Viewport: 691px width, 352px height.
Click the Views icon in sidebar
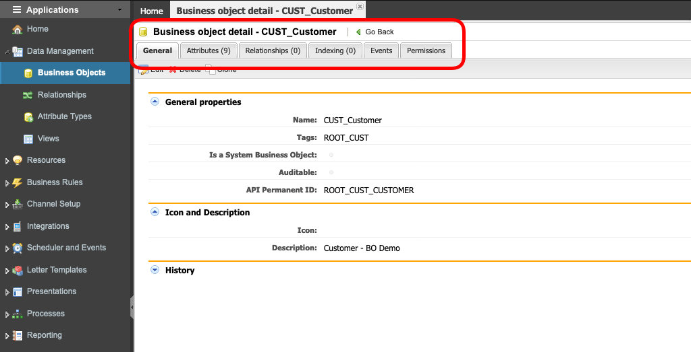point(28,139)
